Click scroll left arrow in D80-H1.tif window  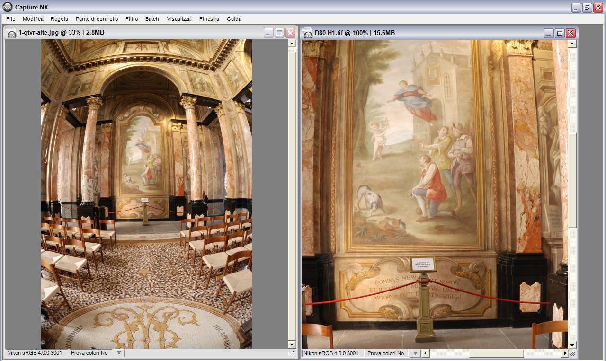tap(426, 353)
